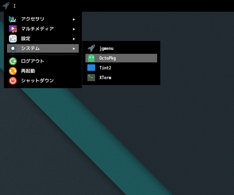The image size is (234, 195).
Task: Click the システム submenu arrow
Action: point(74,49)
